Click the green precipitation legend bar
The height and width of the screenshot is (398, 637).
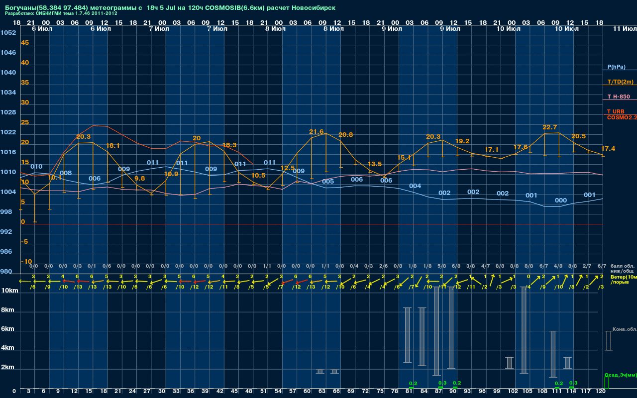click(606, 383)
